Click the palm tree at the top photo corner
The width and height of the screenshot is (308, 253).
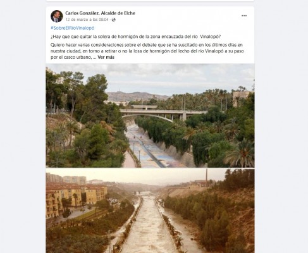[x=242, y=154]
